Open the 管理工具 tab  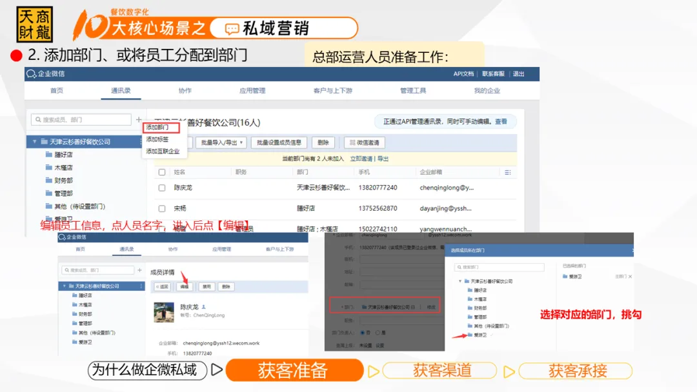[413, 90]
